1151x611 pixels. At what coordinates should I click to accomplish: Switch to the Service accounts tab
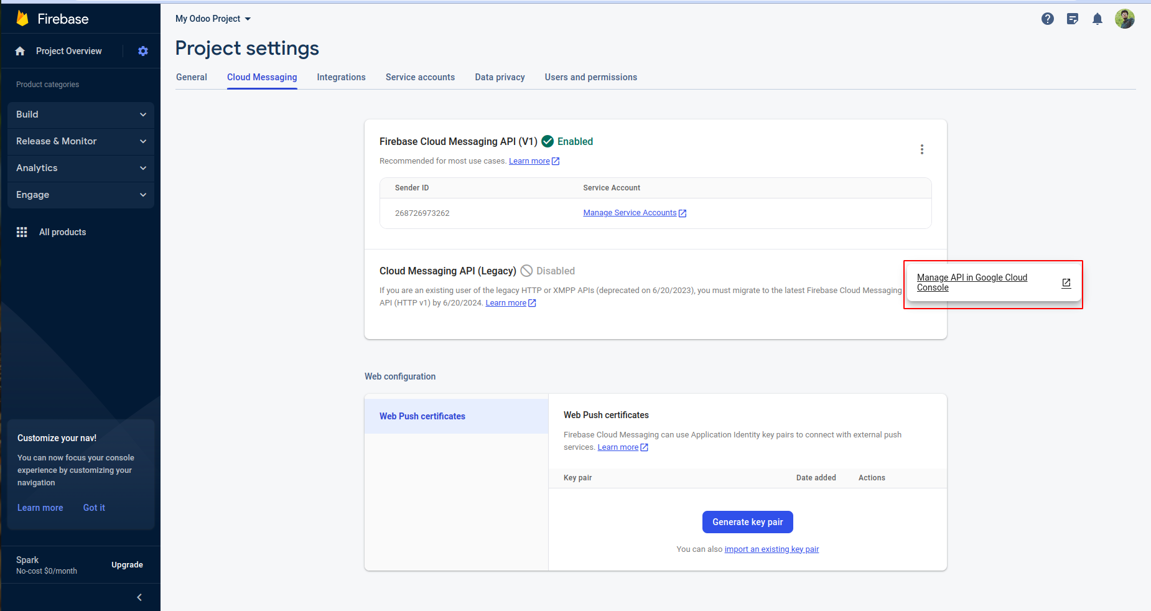[420, 77]
